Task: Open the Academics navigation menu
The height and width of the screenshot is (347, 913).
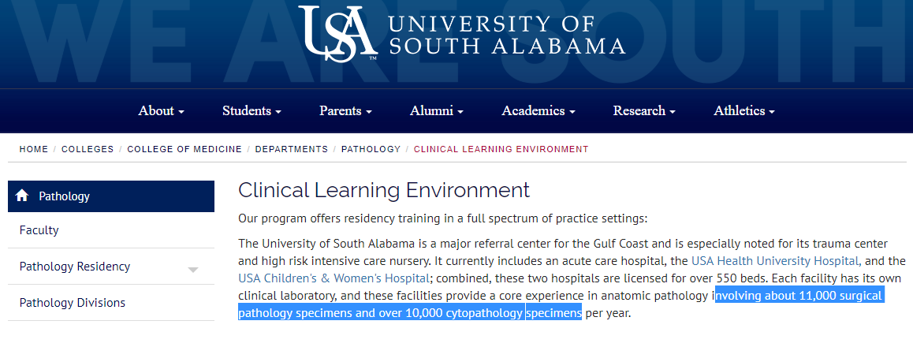Action: (538, 111)
